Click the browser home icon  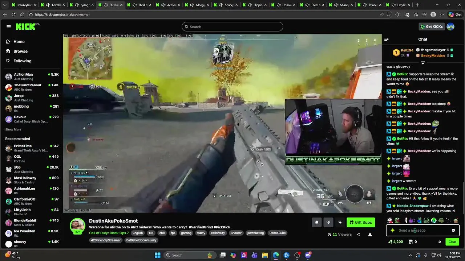[22, 14]
